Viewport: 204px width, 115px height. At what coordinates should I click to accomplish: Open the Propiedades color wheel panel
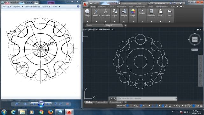[x=133, y=13]
